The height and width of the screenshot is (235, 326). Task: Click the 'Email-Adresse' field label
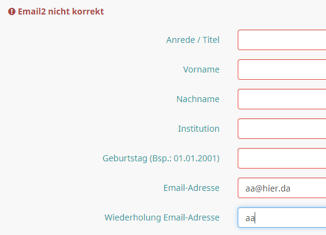click(x=191, y=188)
